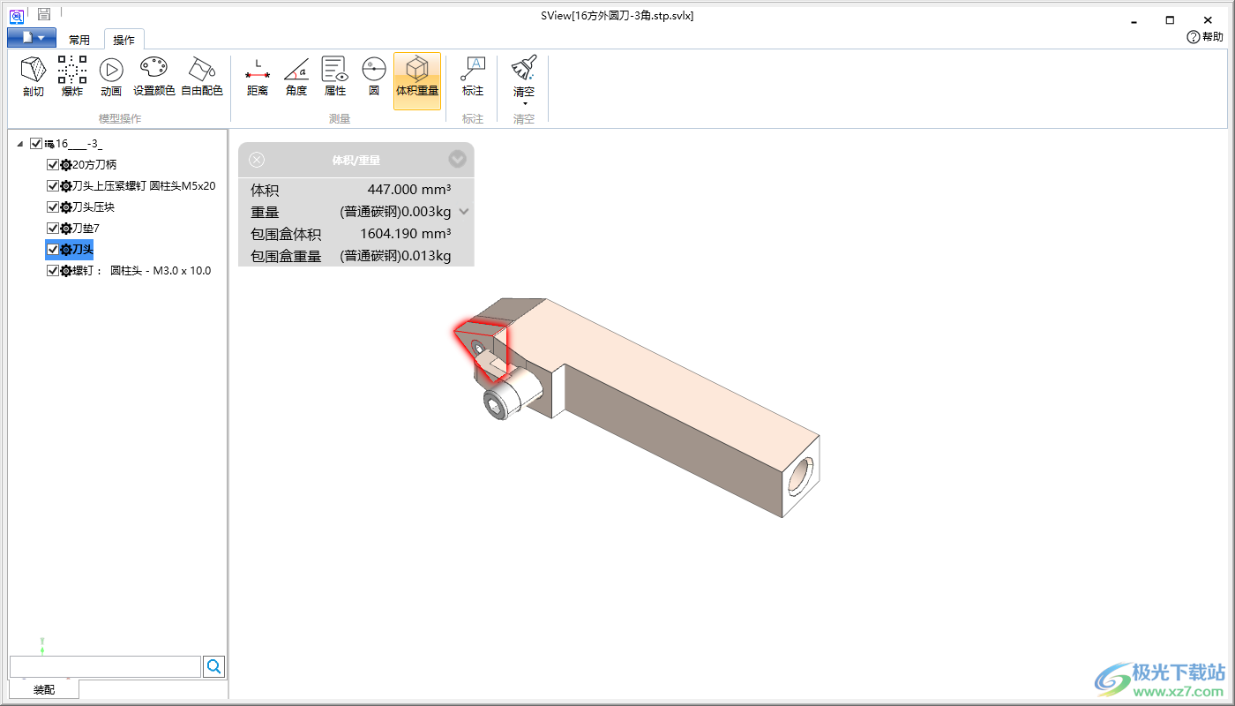Screen dimensions: 1235x706
Task: Play the 动画 animation tool
Action: (110, 76)
